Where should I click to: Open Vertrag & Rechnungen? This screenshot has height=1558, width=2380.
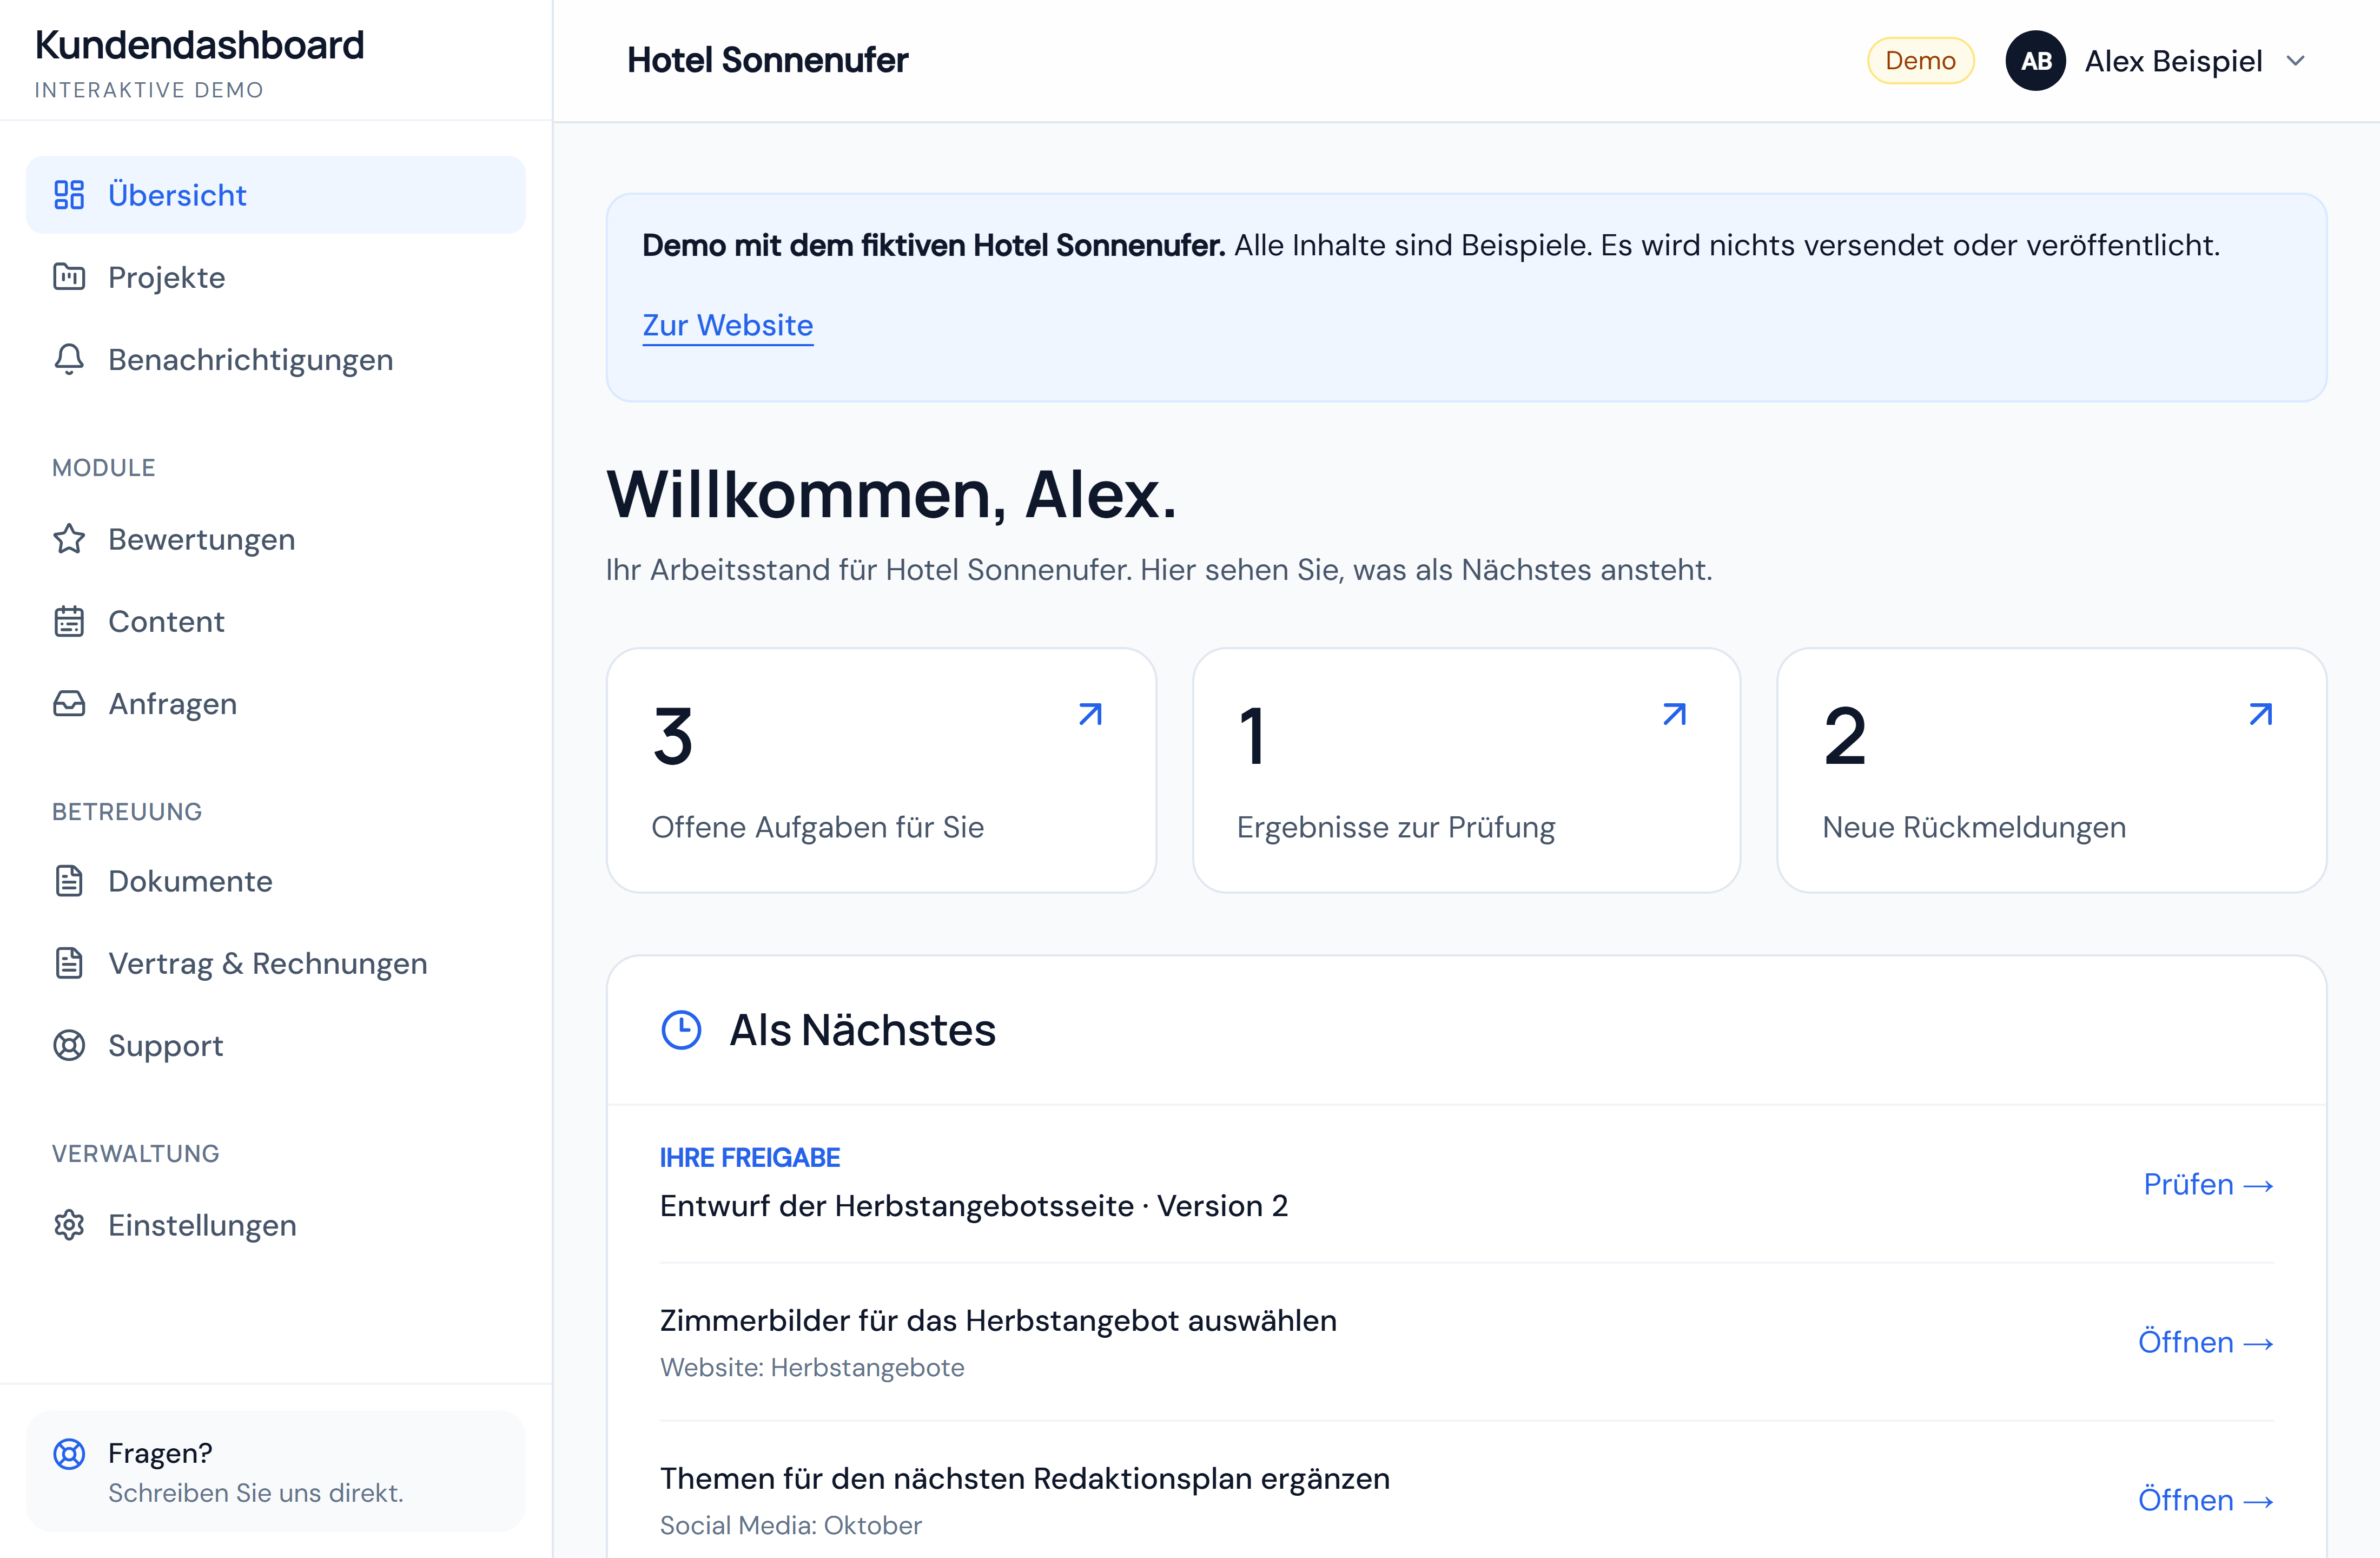(275, 963)
